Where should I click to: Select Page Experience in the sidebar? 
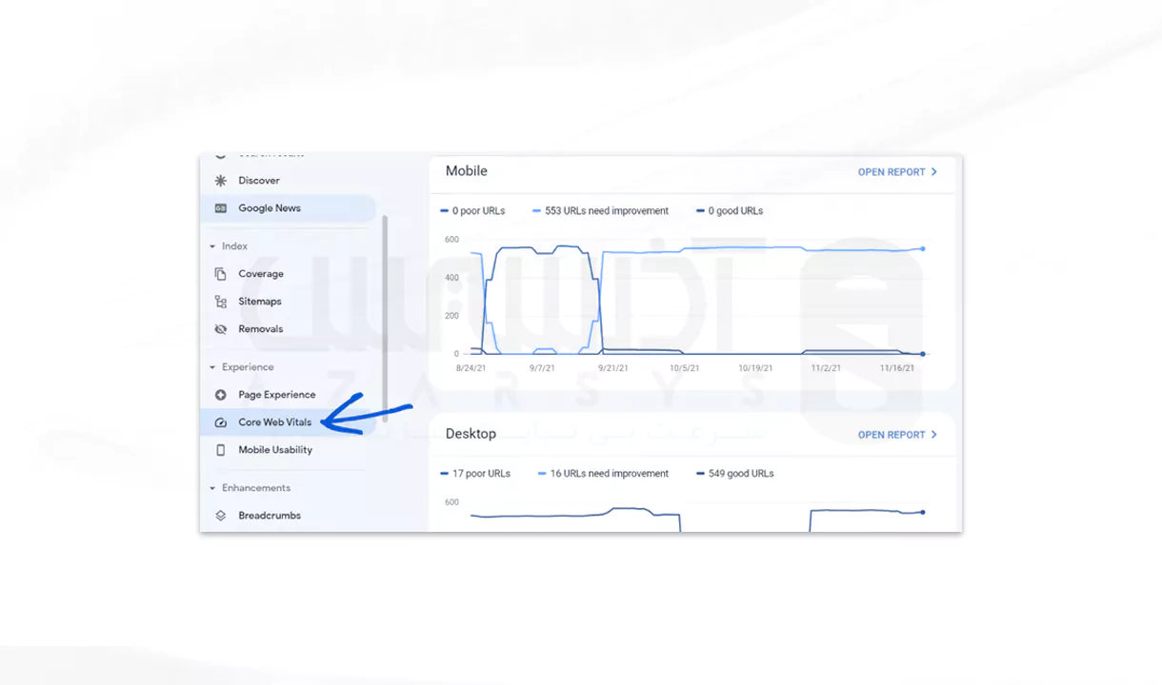276,395
